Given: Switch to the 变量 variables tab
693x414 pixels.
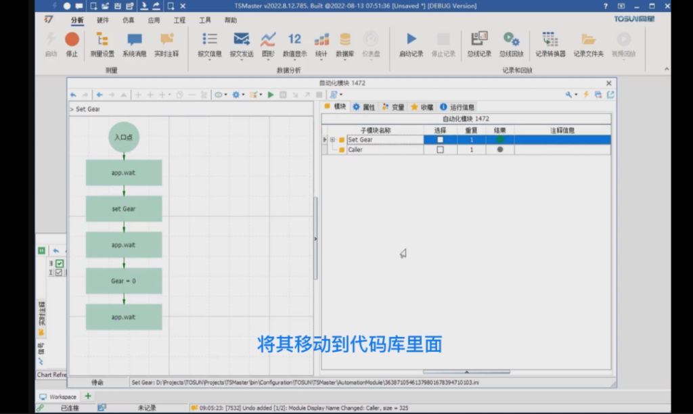Looking at the screenshot, I should [x=393, y=107].
